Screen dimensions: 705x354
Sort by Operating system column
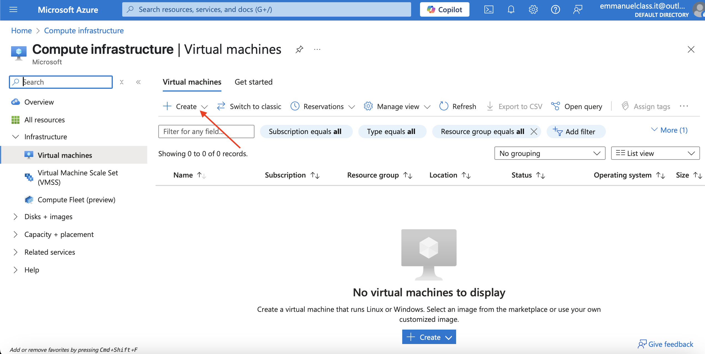point(629,175)
